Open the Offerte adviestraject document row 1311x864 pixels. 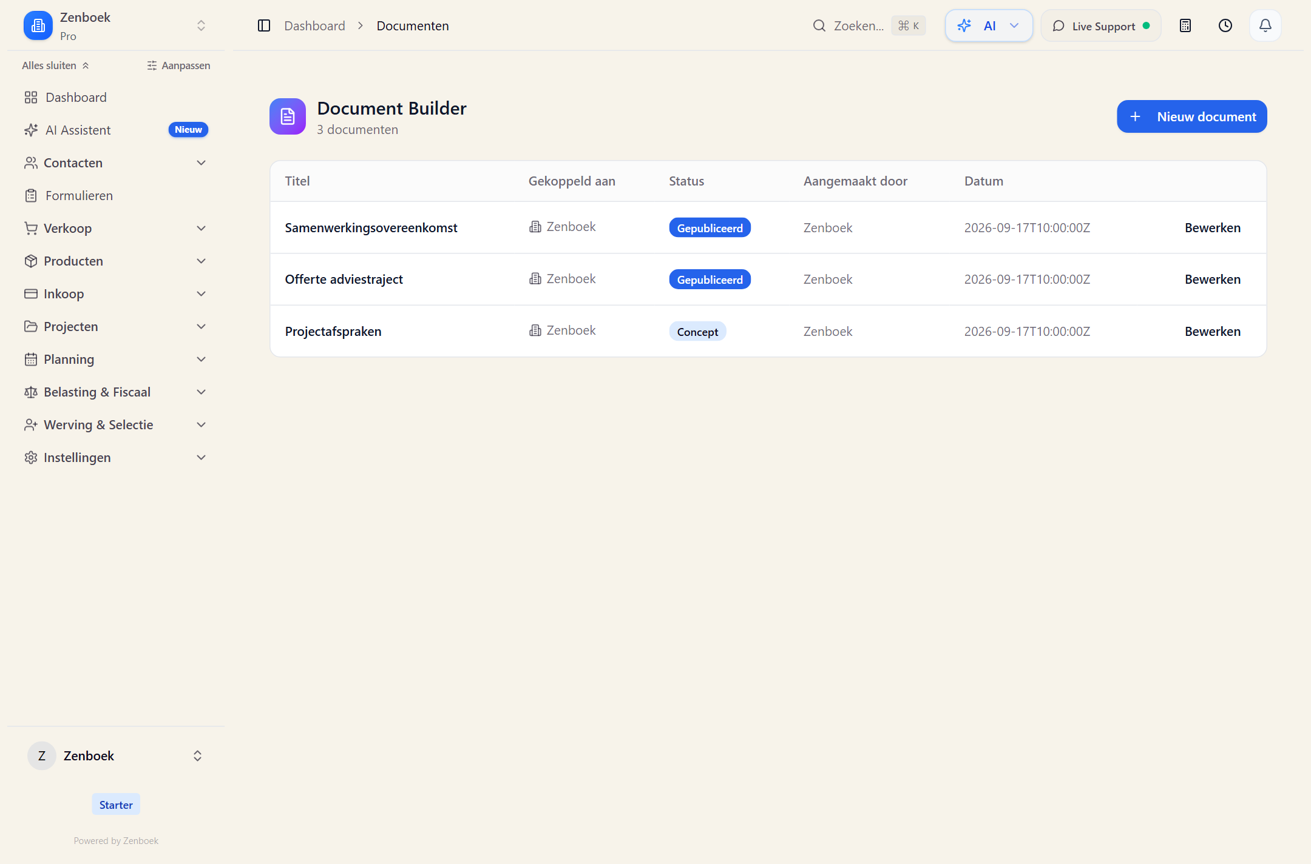(x=768, y=279)
